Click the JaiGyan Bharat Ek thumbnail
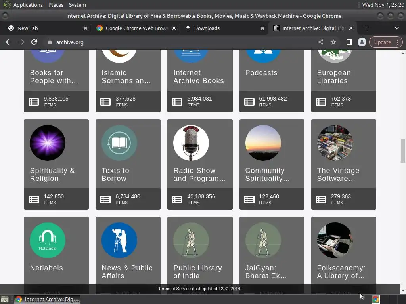406x304 pixels. tap(263, 240)
